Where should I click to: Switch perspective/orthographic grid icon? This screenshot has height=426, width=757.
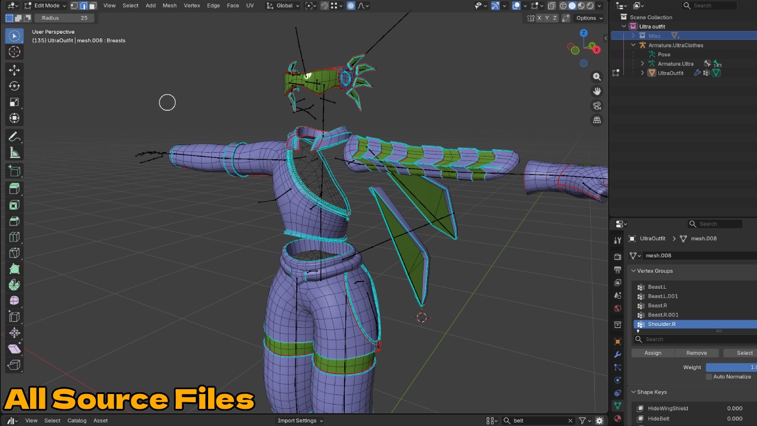pyautogui.click(x=597, y=120)
